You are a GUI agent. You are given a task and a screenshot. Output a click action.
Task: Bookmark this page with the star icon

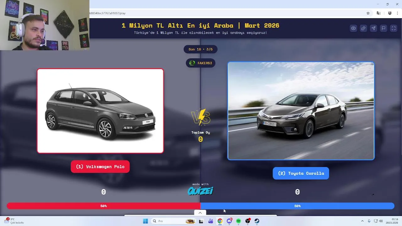point(368,13)
